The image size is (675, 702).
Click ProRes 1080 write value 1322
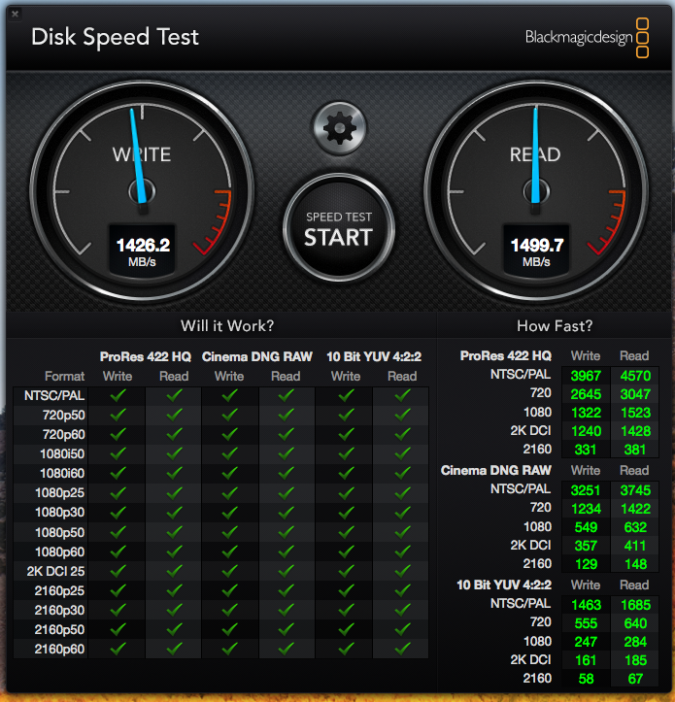click(586, 413)
